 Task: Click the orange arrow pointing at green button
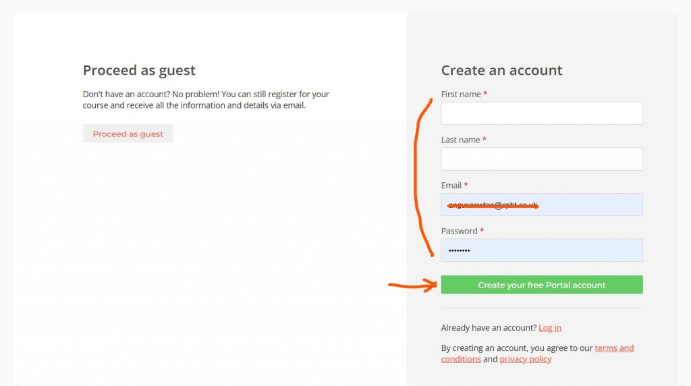(x=412, y=285)
